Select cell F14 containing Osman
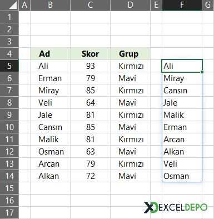The height and width of the screenshot is (219, 214). pyautogui.click(x=182, y=176)
